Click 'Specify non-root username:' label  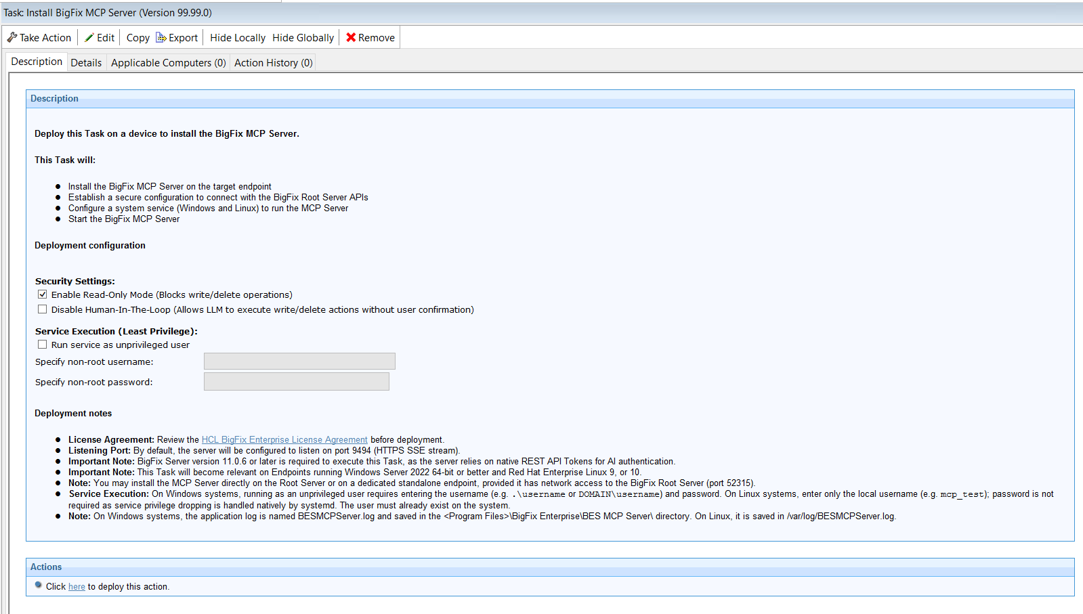click(94, 362)
